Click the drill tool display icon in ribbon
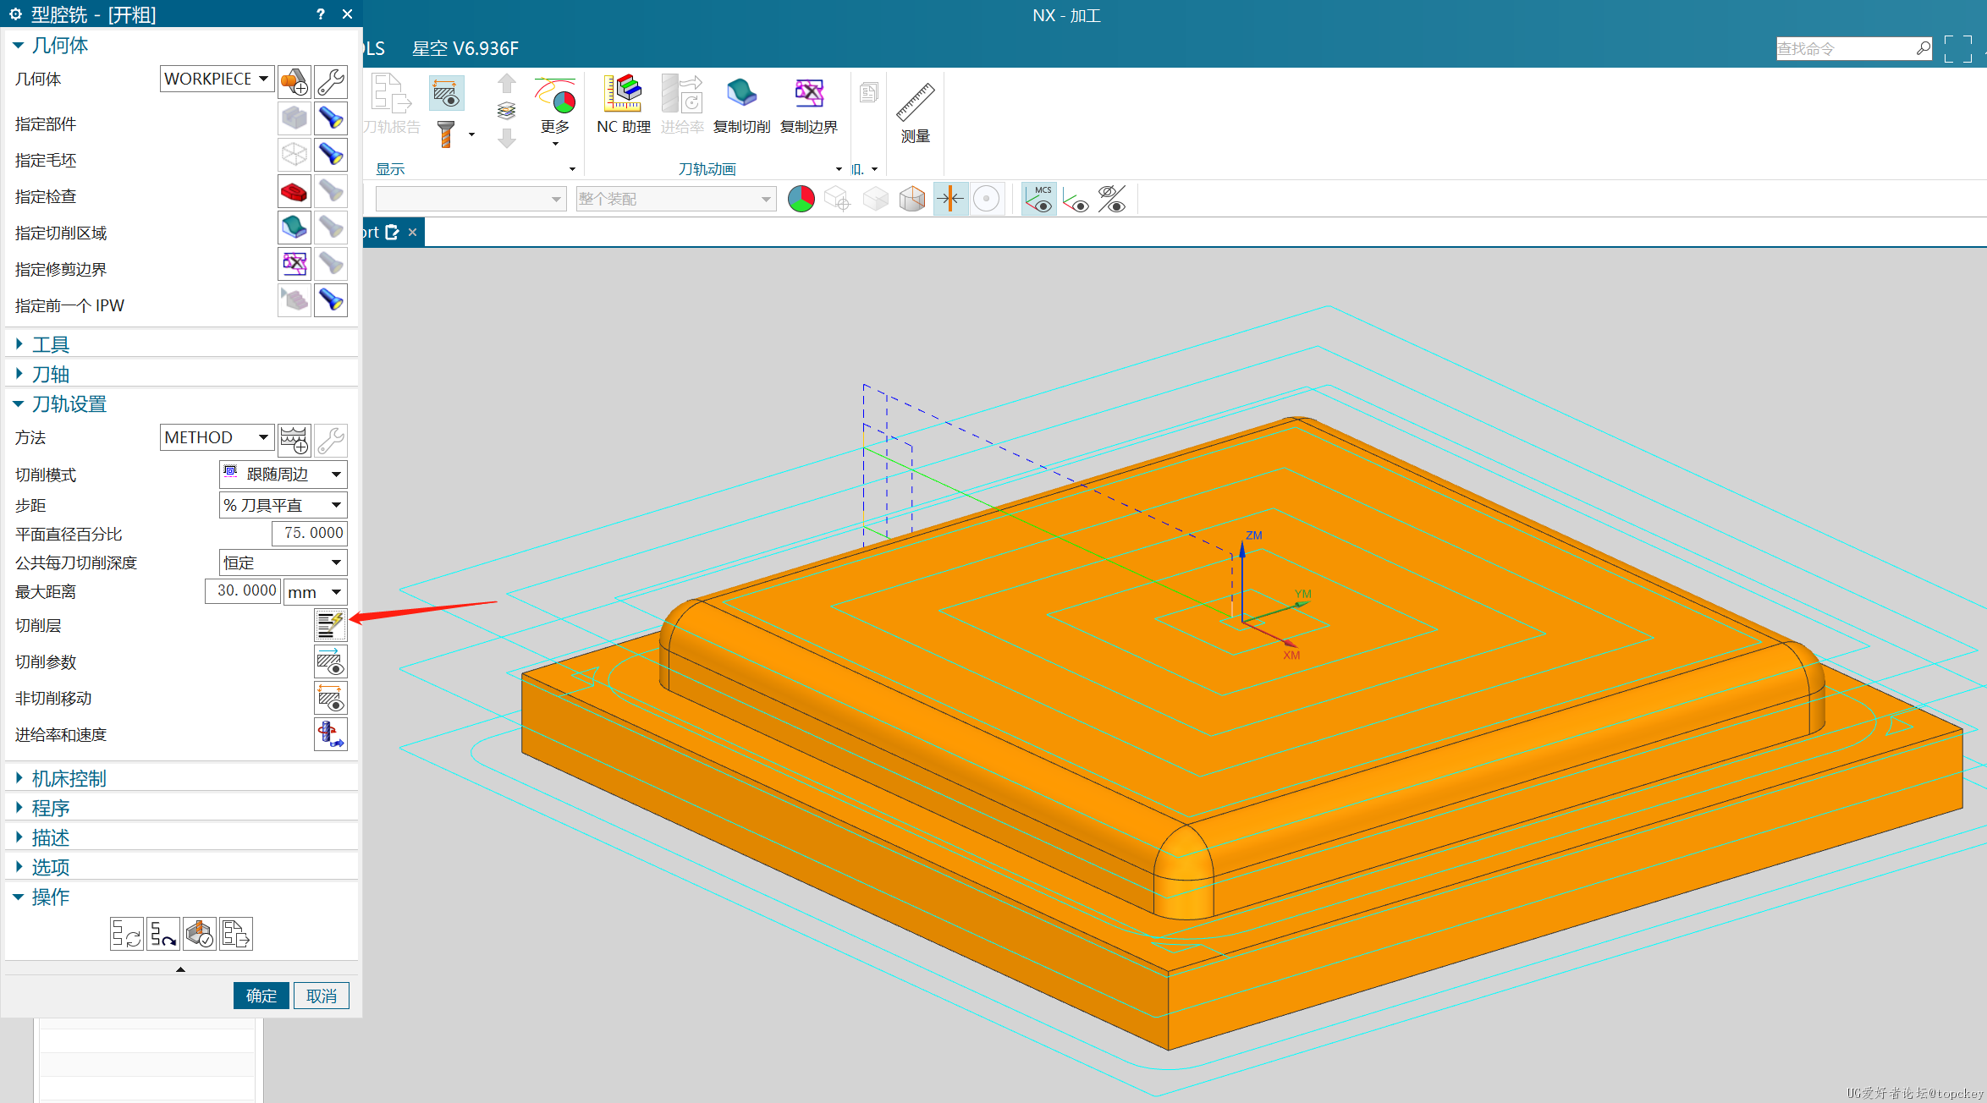1987x1103 pixels. click(x=446, y=134)
